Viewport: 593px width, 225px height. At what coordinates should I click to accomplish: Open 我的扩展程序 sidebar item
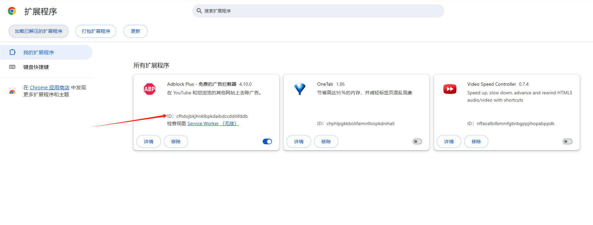(x=46, y=52)
